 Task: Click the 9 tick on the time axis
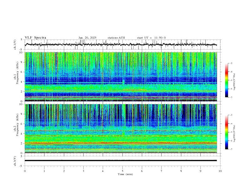pos(200,171)
